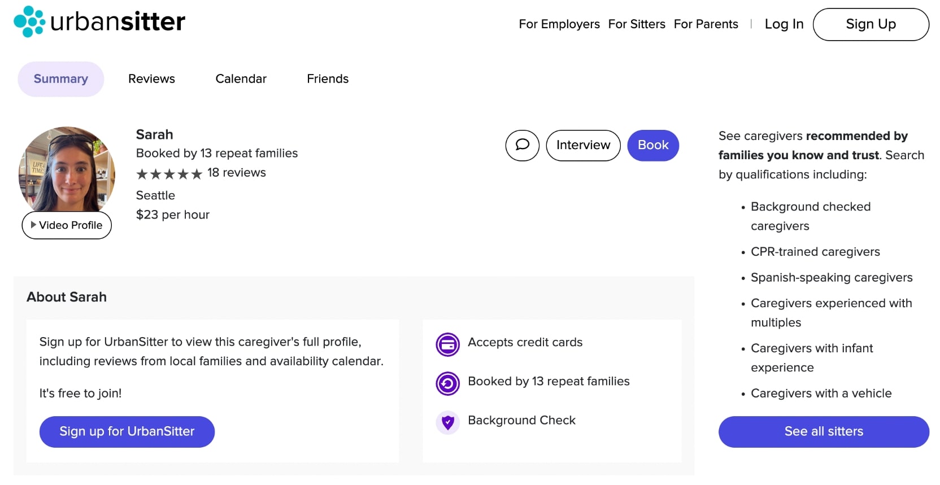Screen dimensions: 940x485
Task: Select the Summary tab
Action: (x=61, y=79)
